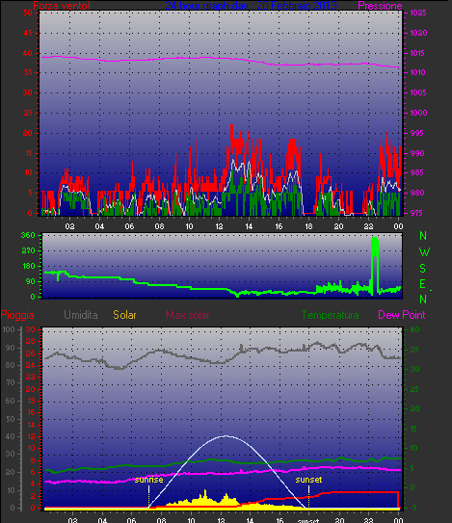This screenshot has height=523, width=452.
Task: Click the yellow 'sunset' marker label
Action: (x=308, y=480)
